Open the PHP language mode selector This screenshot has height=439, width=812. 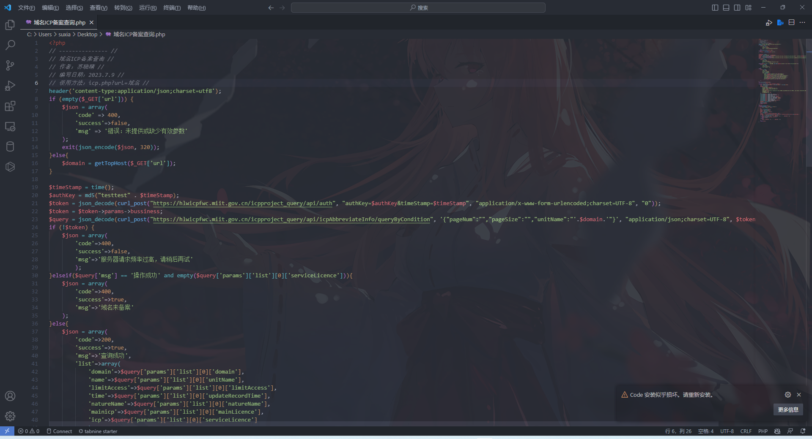763,431
